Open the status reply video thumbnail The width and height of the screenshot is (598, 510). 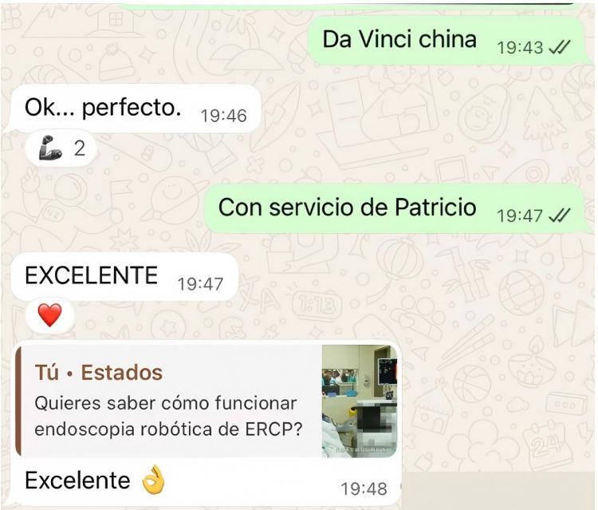click(x=360, y=401)
